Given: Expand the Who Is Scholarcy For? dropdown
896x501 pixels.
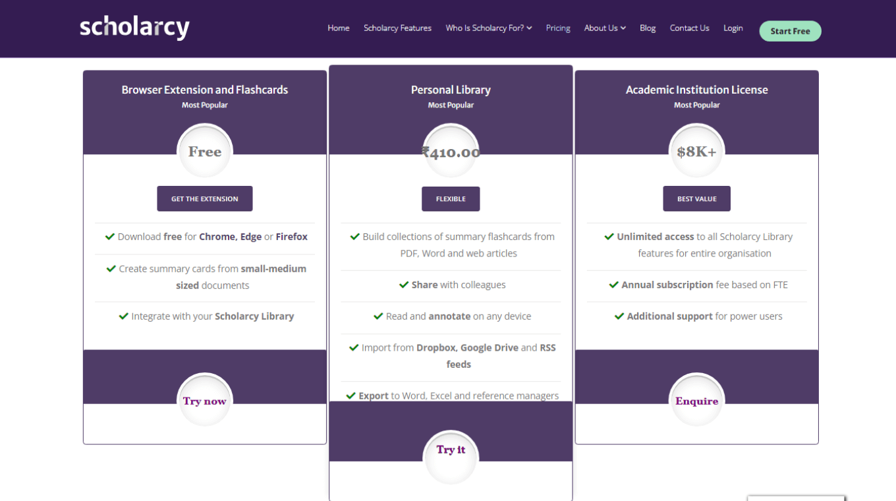Looking at the screenshot, I should (x=489, y=28).
